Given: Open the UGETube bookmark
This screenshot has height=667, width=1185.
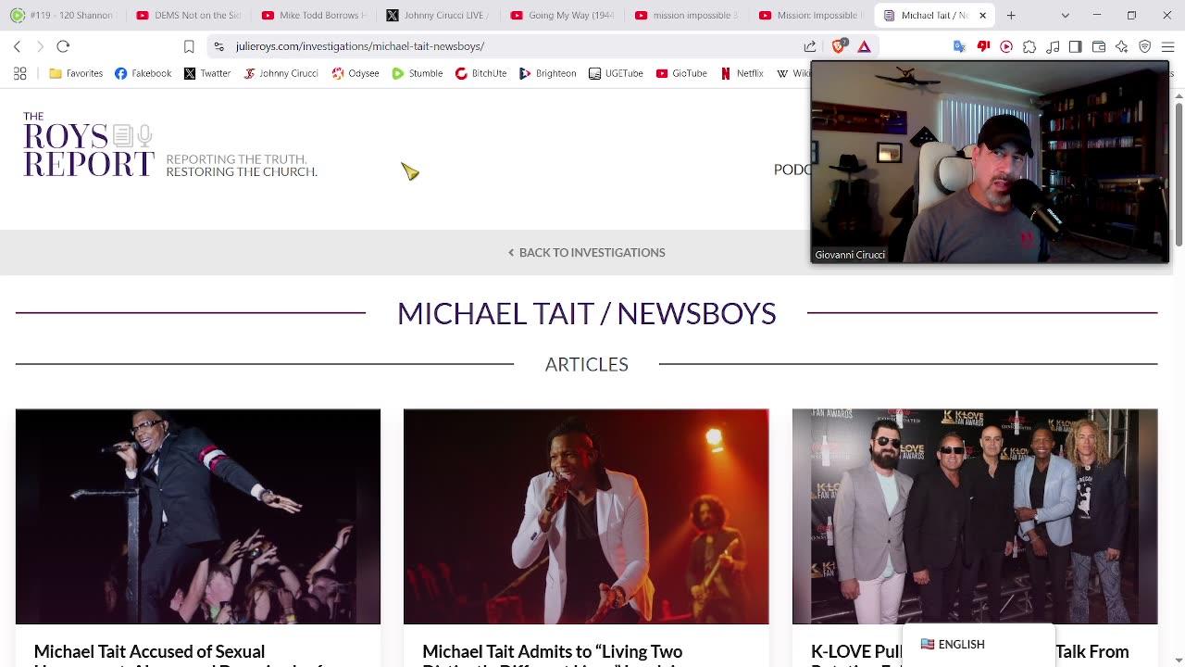Looking at the screenshot, I should point(616,73).
